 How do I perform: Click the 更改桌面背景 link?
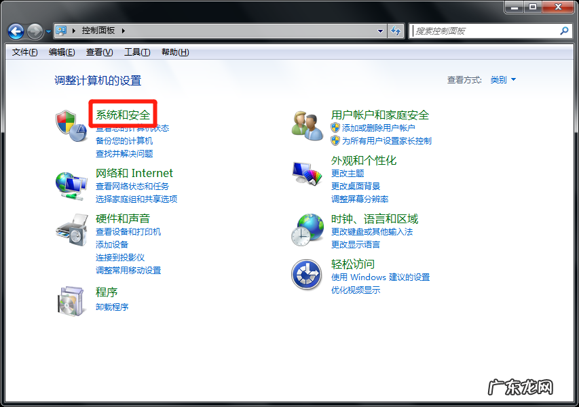click(x=356, y=187)
